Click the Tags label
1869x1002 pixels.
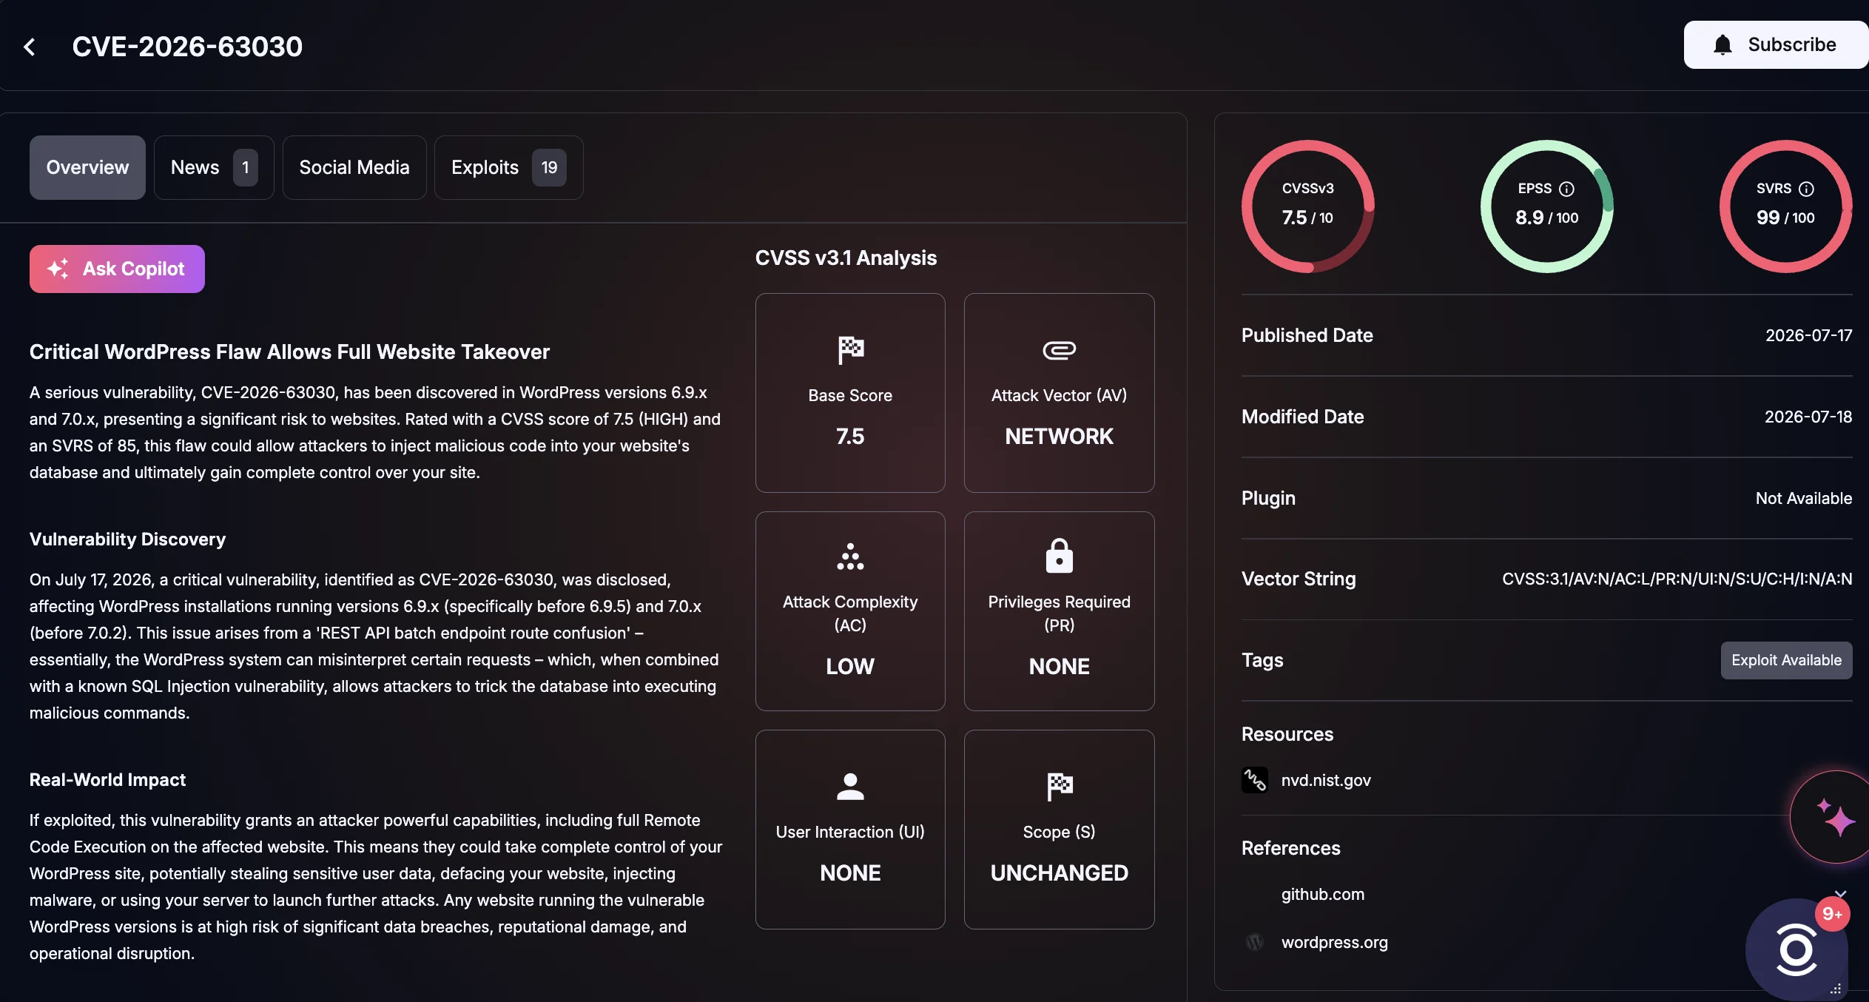pyautogui.click(x=1262, y=660)
